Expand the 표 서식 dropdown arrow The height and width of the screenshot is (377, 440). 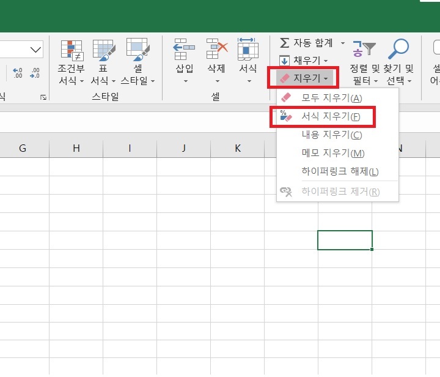tap(114, 81)
